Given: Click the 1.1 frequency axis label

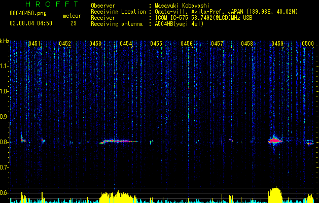Looking at the screenshot, I should [x=4, y=66].
